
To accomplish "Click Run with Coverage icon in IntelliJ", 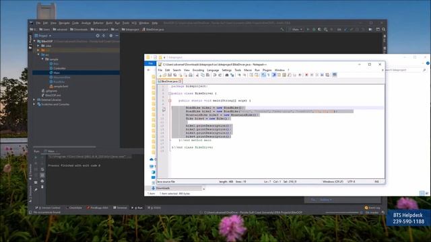I will click(x=319, y=30).
